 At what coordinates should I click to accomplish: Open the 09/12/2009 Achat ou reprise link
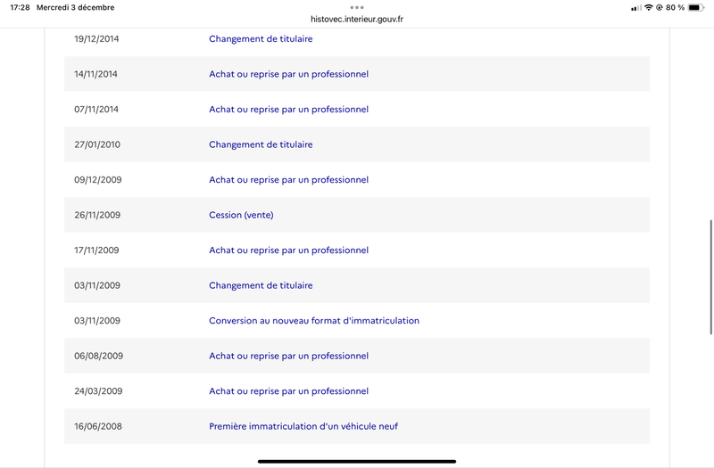pos(288,180)
